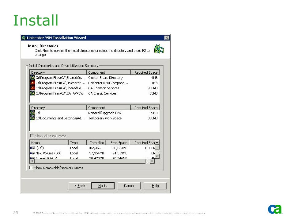The height and width of the screenshot is (221, 294).
Task: Click the drive list right scroll arrow
Action: (152, 161)
